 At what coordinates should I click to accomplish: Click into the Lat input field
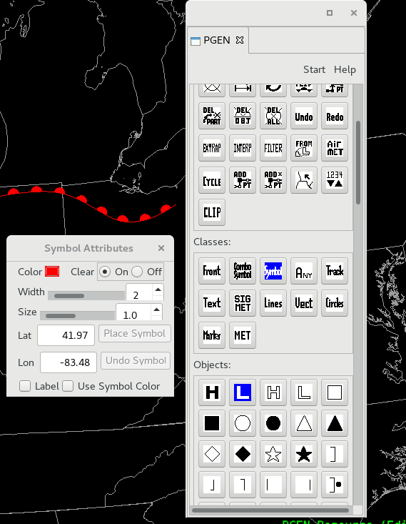66,335
